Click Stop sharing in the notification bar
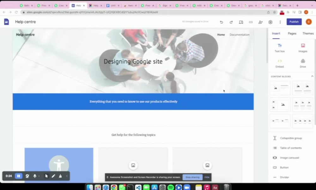The image size is (316, 190). (192, 177)
